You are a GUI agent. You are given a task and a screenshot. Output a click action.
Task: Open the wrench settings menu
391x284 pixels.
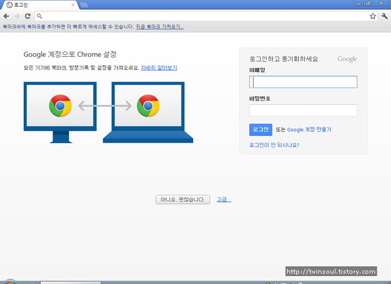click(x=384, y=16)
